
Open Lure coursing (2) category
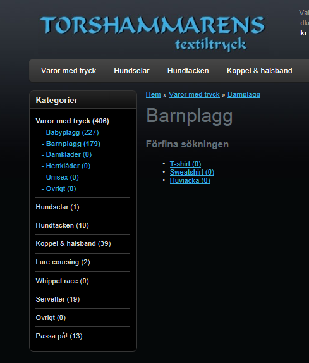[x=63, y=262]
